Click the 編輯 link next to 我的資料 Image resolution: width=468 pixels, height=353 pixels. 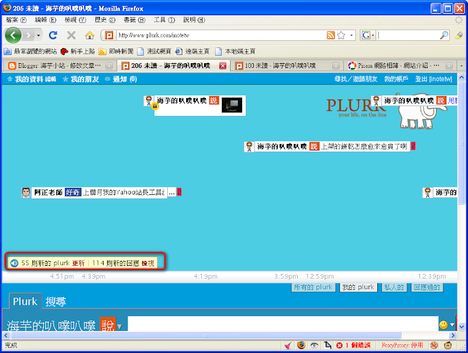pyautogui.click(x=50, y=80)
